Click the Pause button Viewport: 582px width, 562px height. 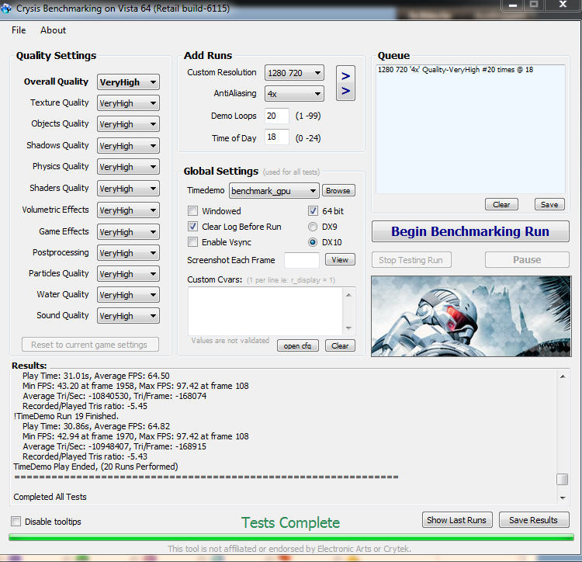[x=527, y=260]
